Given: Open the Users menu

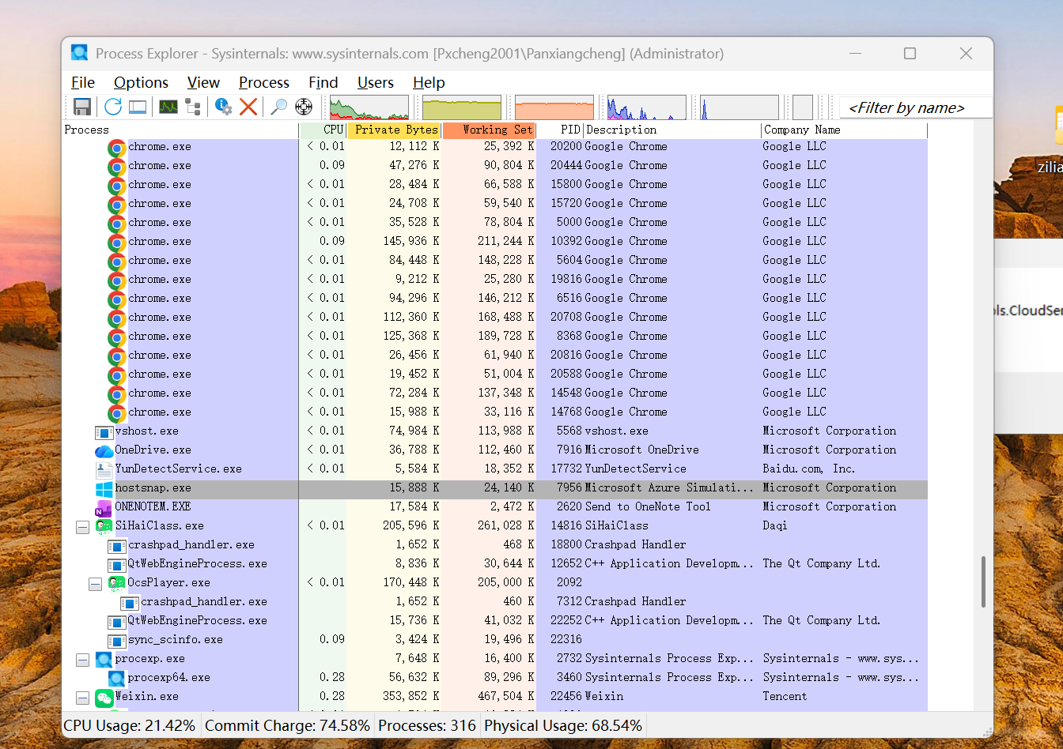Looking at the screenshot, I should click(x=375, y=83).
